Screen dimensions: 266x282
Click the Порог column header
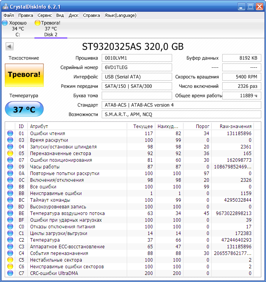pyautogui.click(x=198, y=126)
